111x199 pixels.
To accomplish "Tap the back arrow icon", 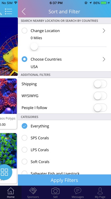I will [24, 12].
